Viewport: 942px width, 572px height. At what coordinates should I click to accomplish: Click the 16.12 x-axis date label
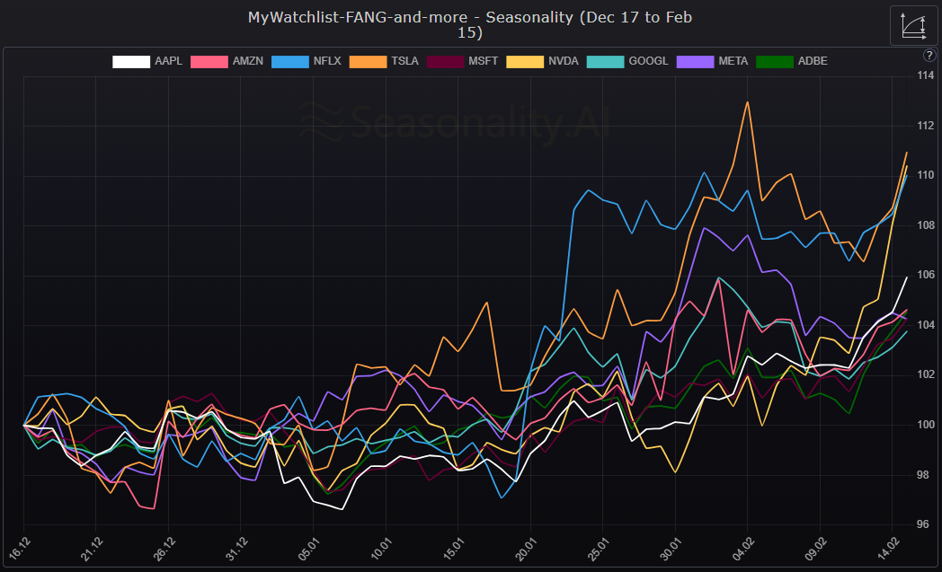coord(19,549)
